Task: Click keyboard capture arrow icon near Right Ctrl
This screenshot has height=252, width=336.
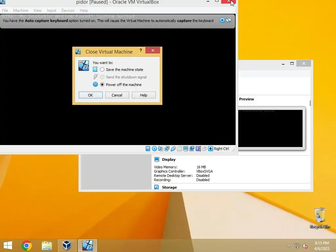Action: [x=210, y=149]
